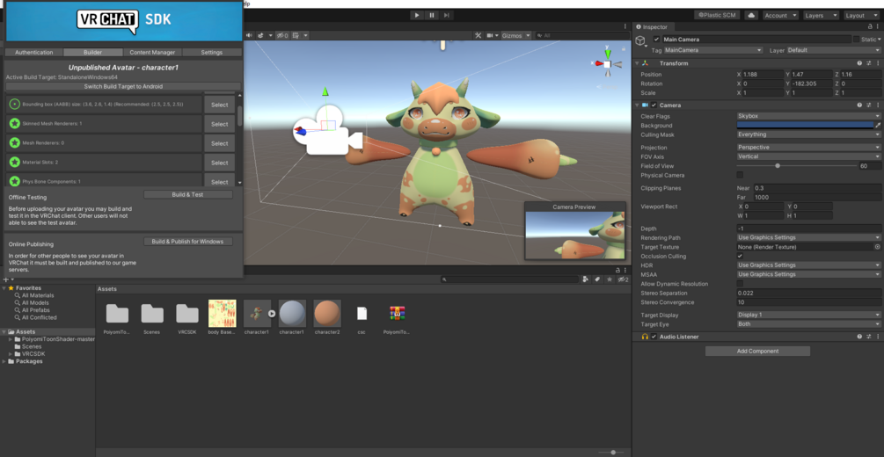Click the Background color swatch
The image size is (884, 457).
pyautogui.click(x=805, y=125)
